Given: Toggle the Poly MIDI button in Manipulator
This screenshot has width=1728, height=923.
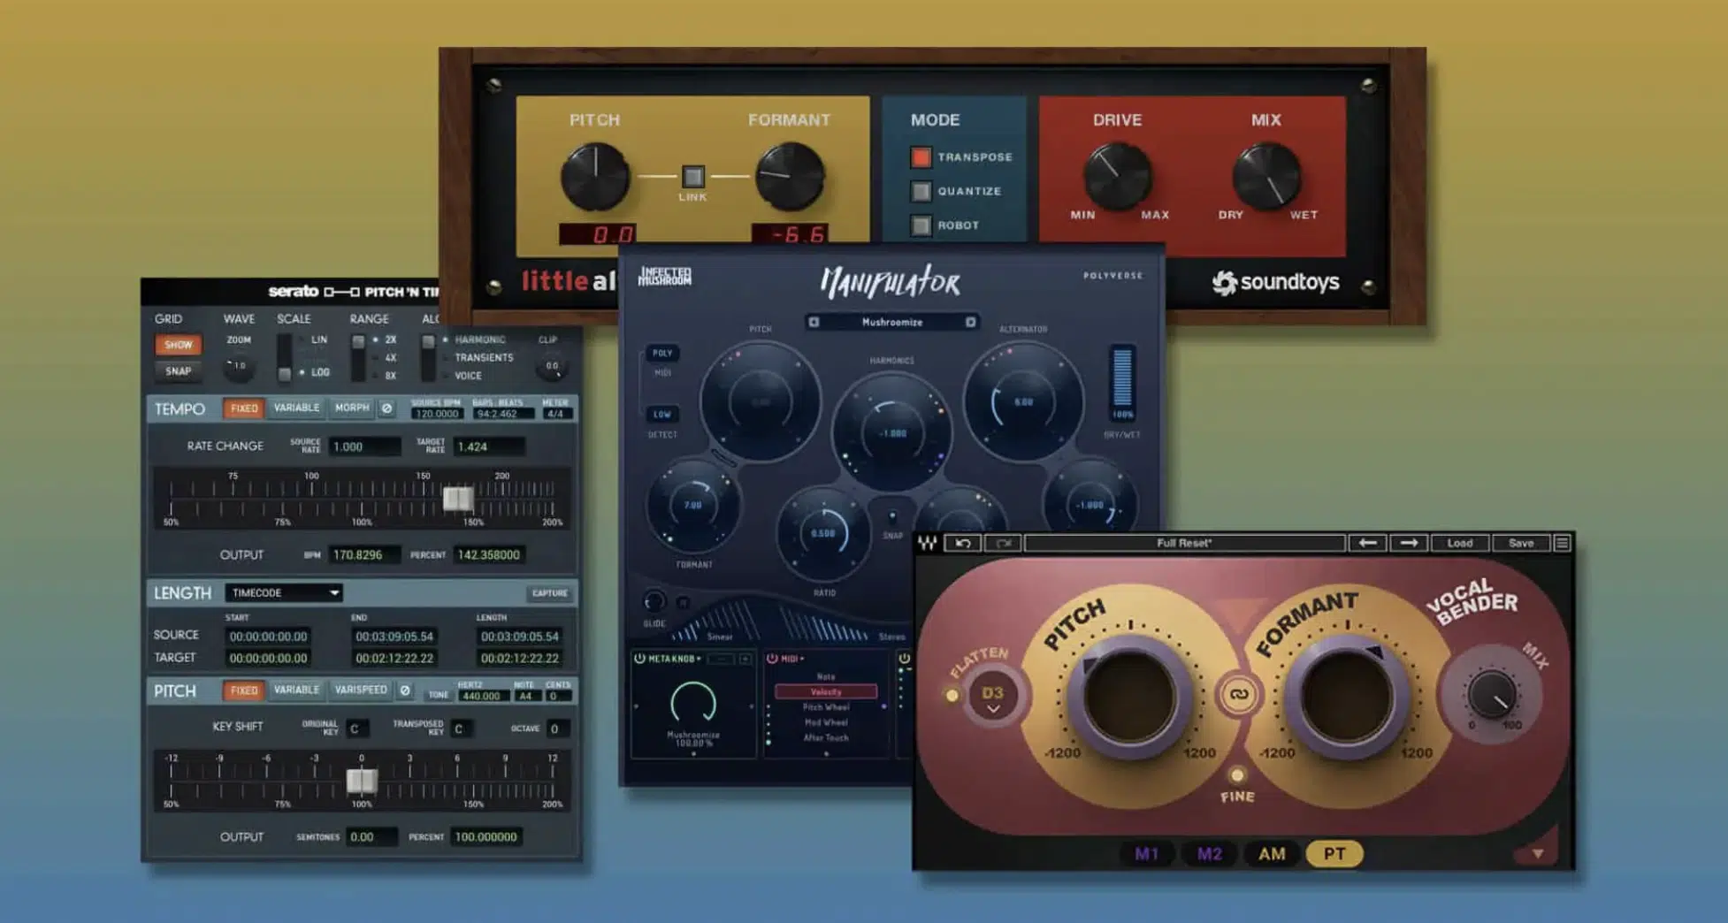Looking at the screenshot, I should (661, 353).
